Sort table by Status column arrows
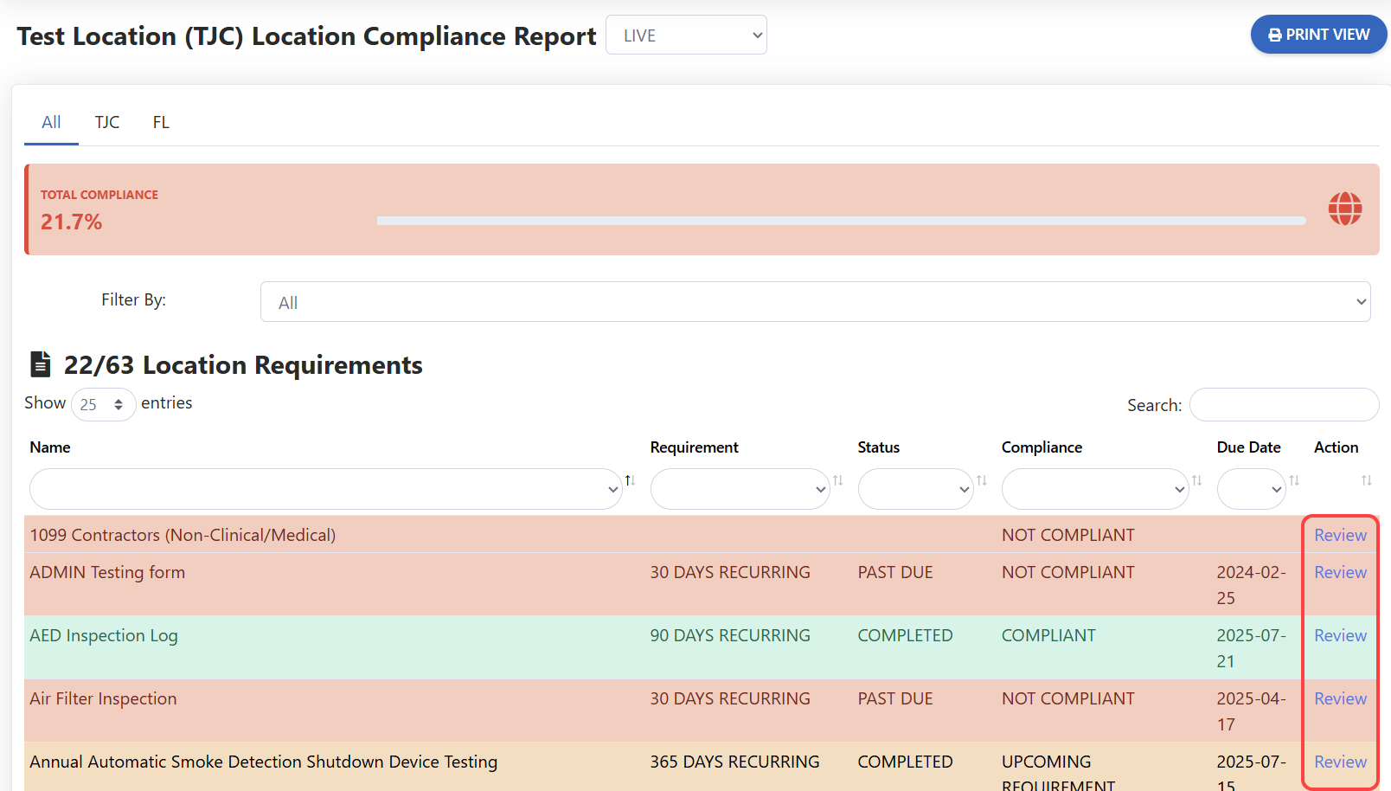This screenshot has width=1391, height=791. point(981,480)
